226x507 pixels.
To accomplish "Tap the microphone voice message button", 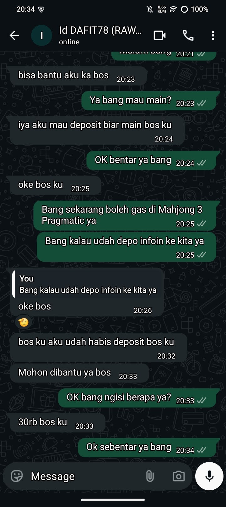I will point(209,476).
